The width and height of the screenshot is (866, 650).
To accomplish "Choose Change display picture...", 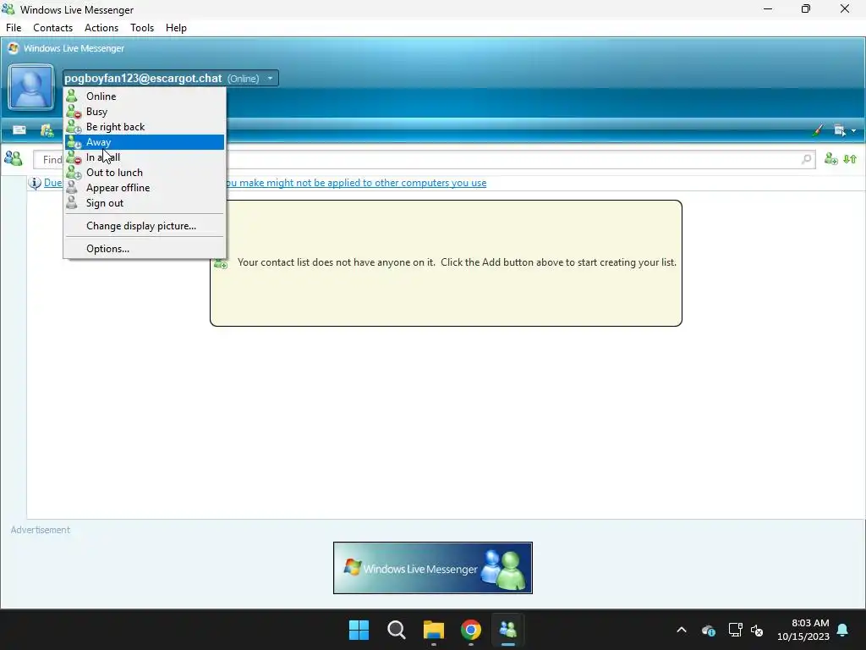I will tap(144, 225).
